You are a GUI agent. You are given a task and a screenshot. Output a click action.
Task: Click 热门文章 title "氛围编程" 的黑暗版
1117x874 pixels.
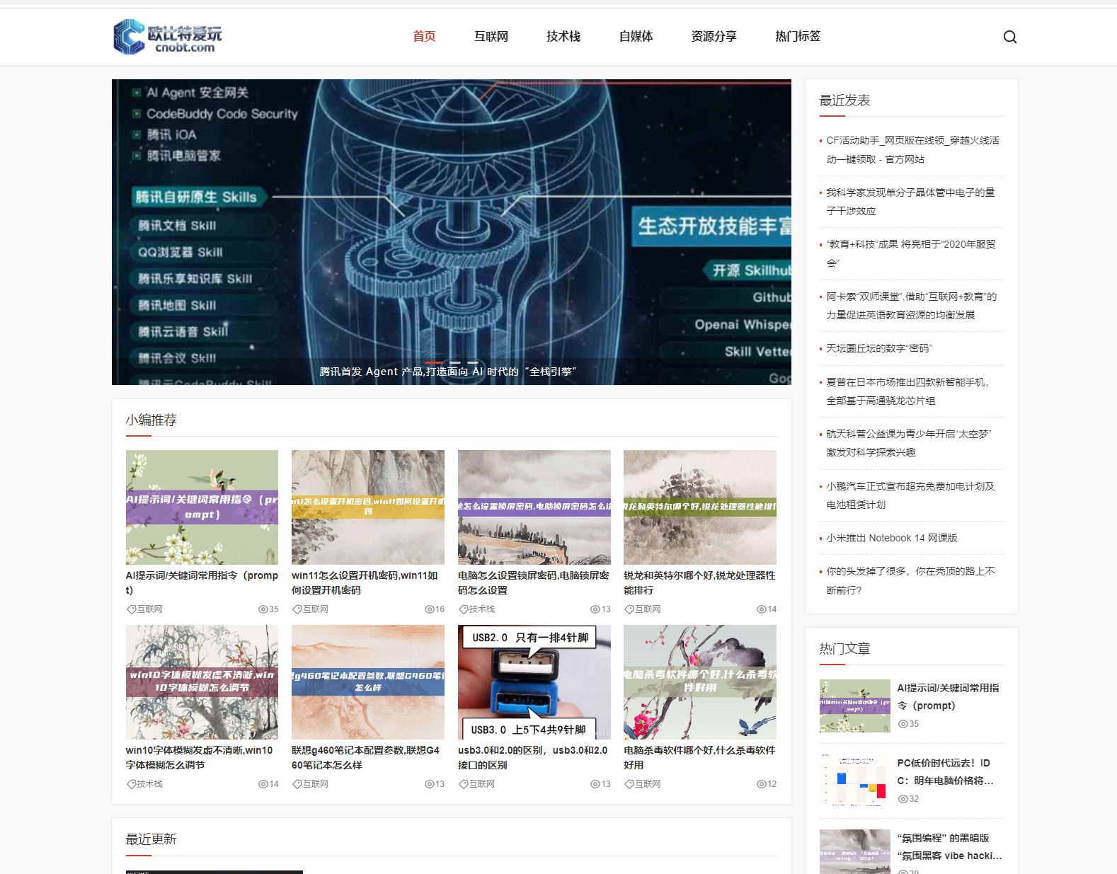coord(950,846)
